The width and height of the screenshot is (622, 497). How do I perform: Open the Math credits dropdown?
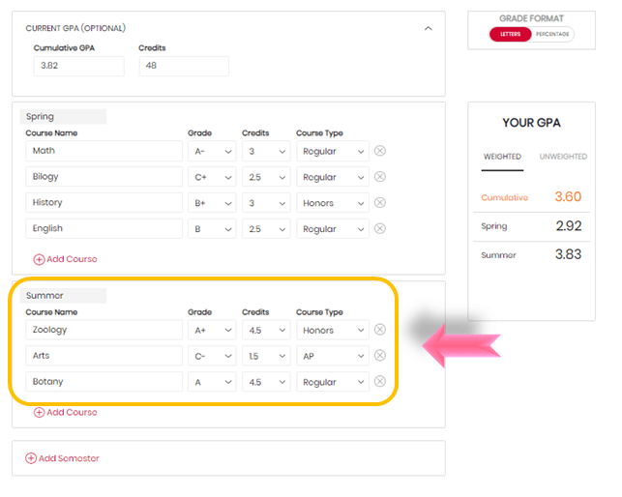[x=266, y=151]
